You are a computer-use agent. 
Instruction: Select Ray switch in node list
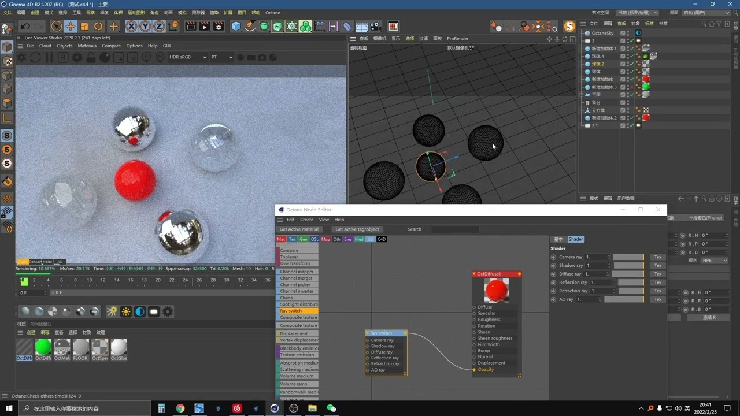click(x=297, y=311)
